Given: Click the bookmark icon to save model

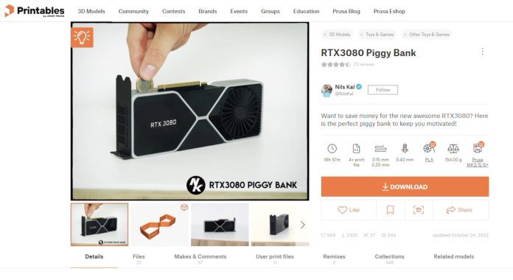Looking at the screenshot, I should coord(391,210).
